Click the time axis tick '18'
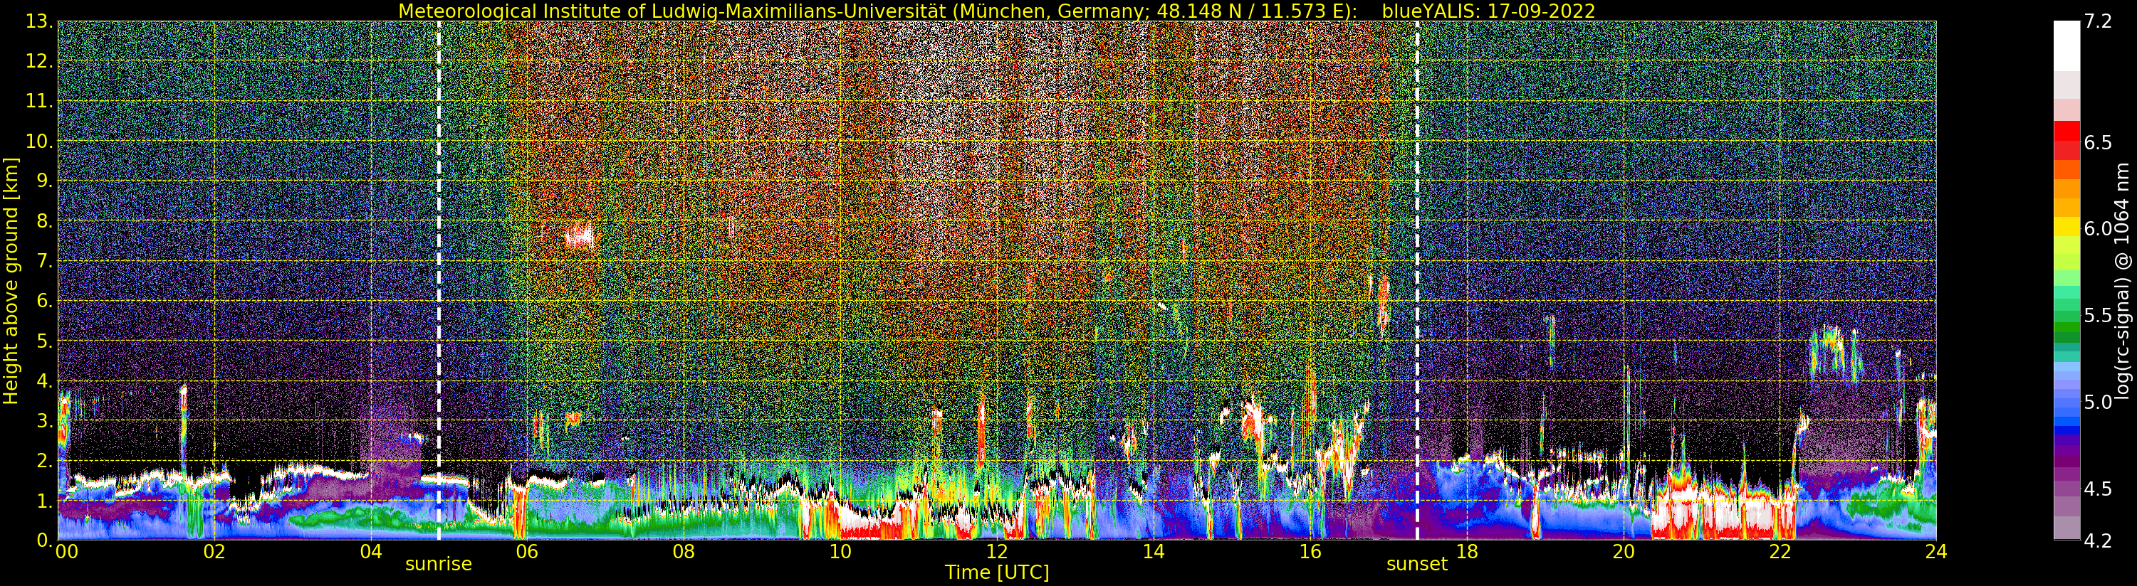Viewport: 2137px width, 586px height. (x=1467, y=551)
